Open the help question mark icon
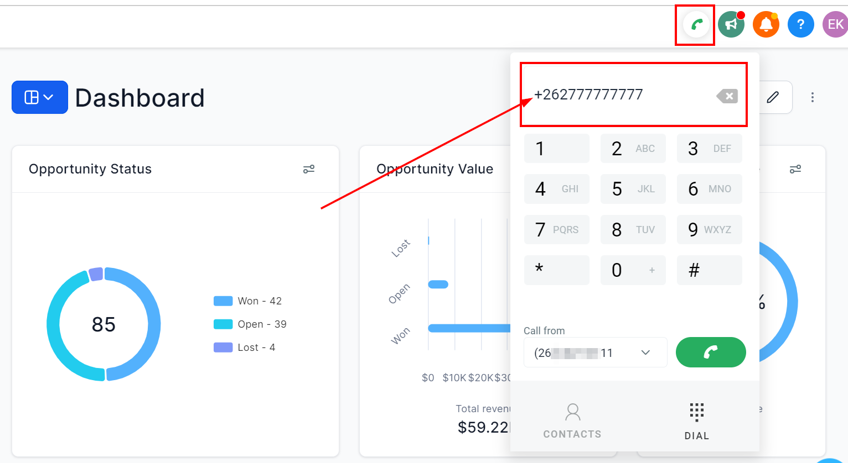 click(801, 24)
